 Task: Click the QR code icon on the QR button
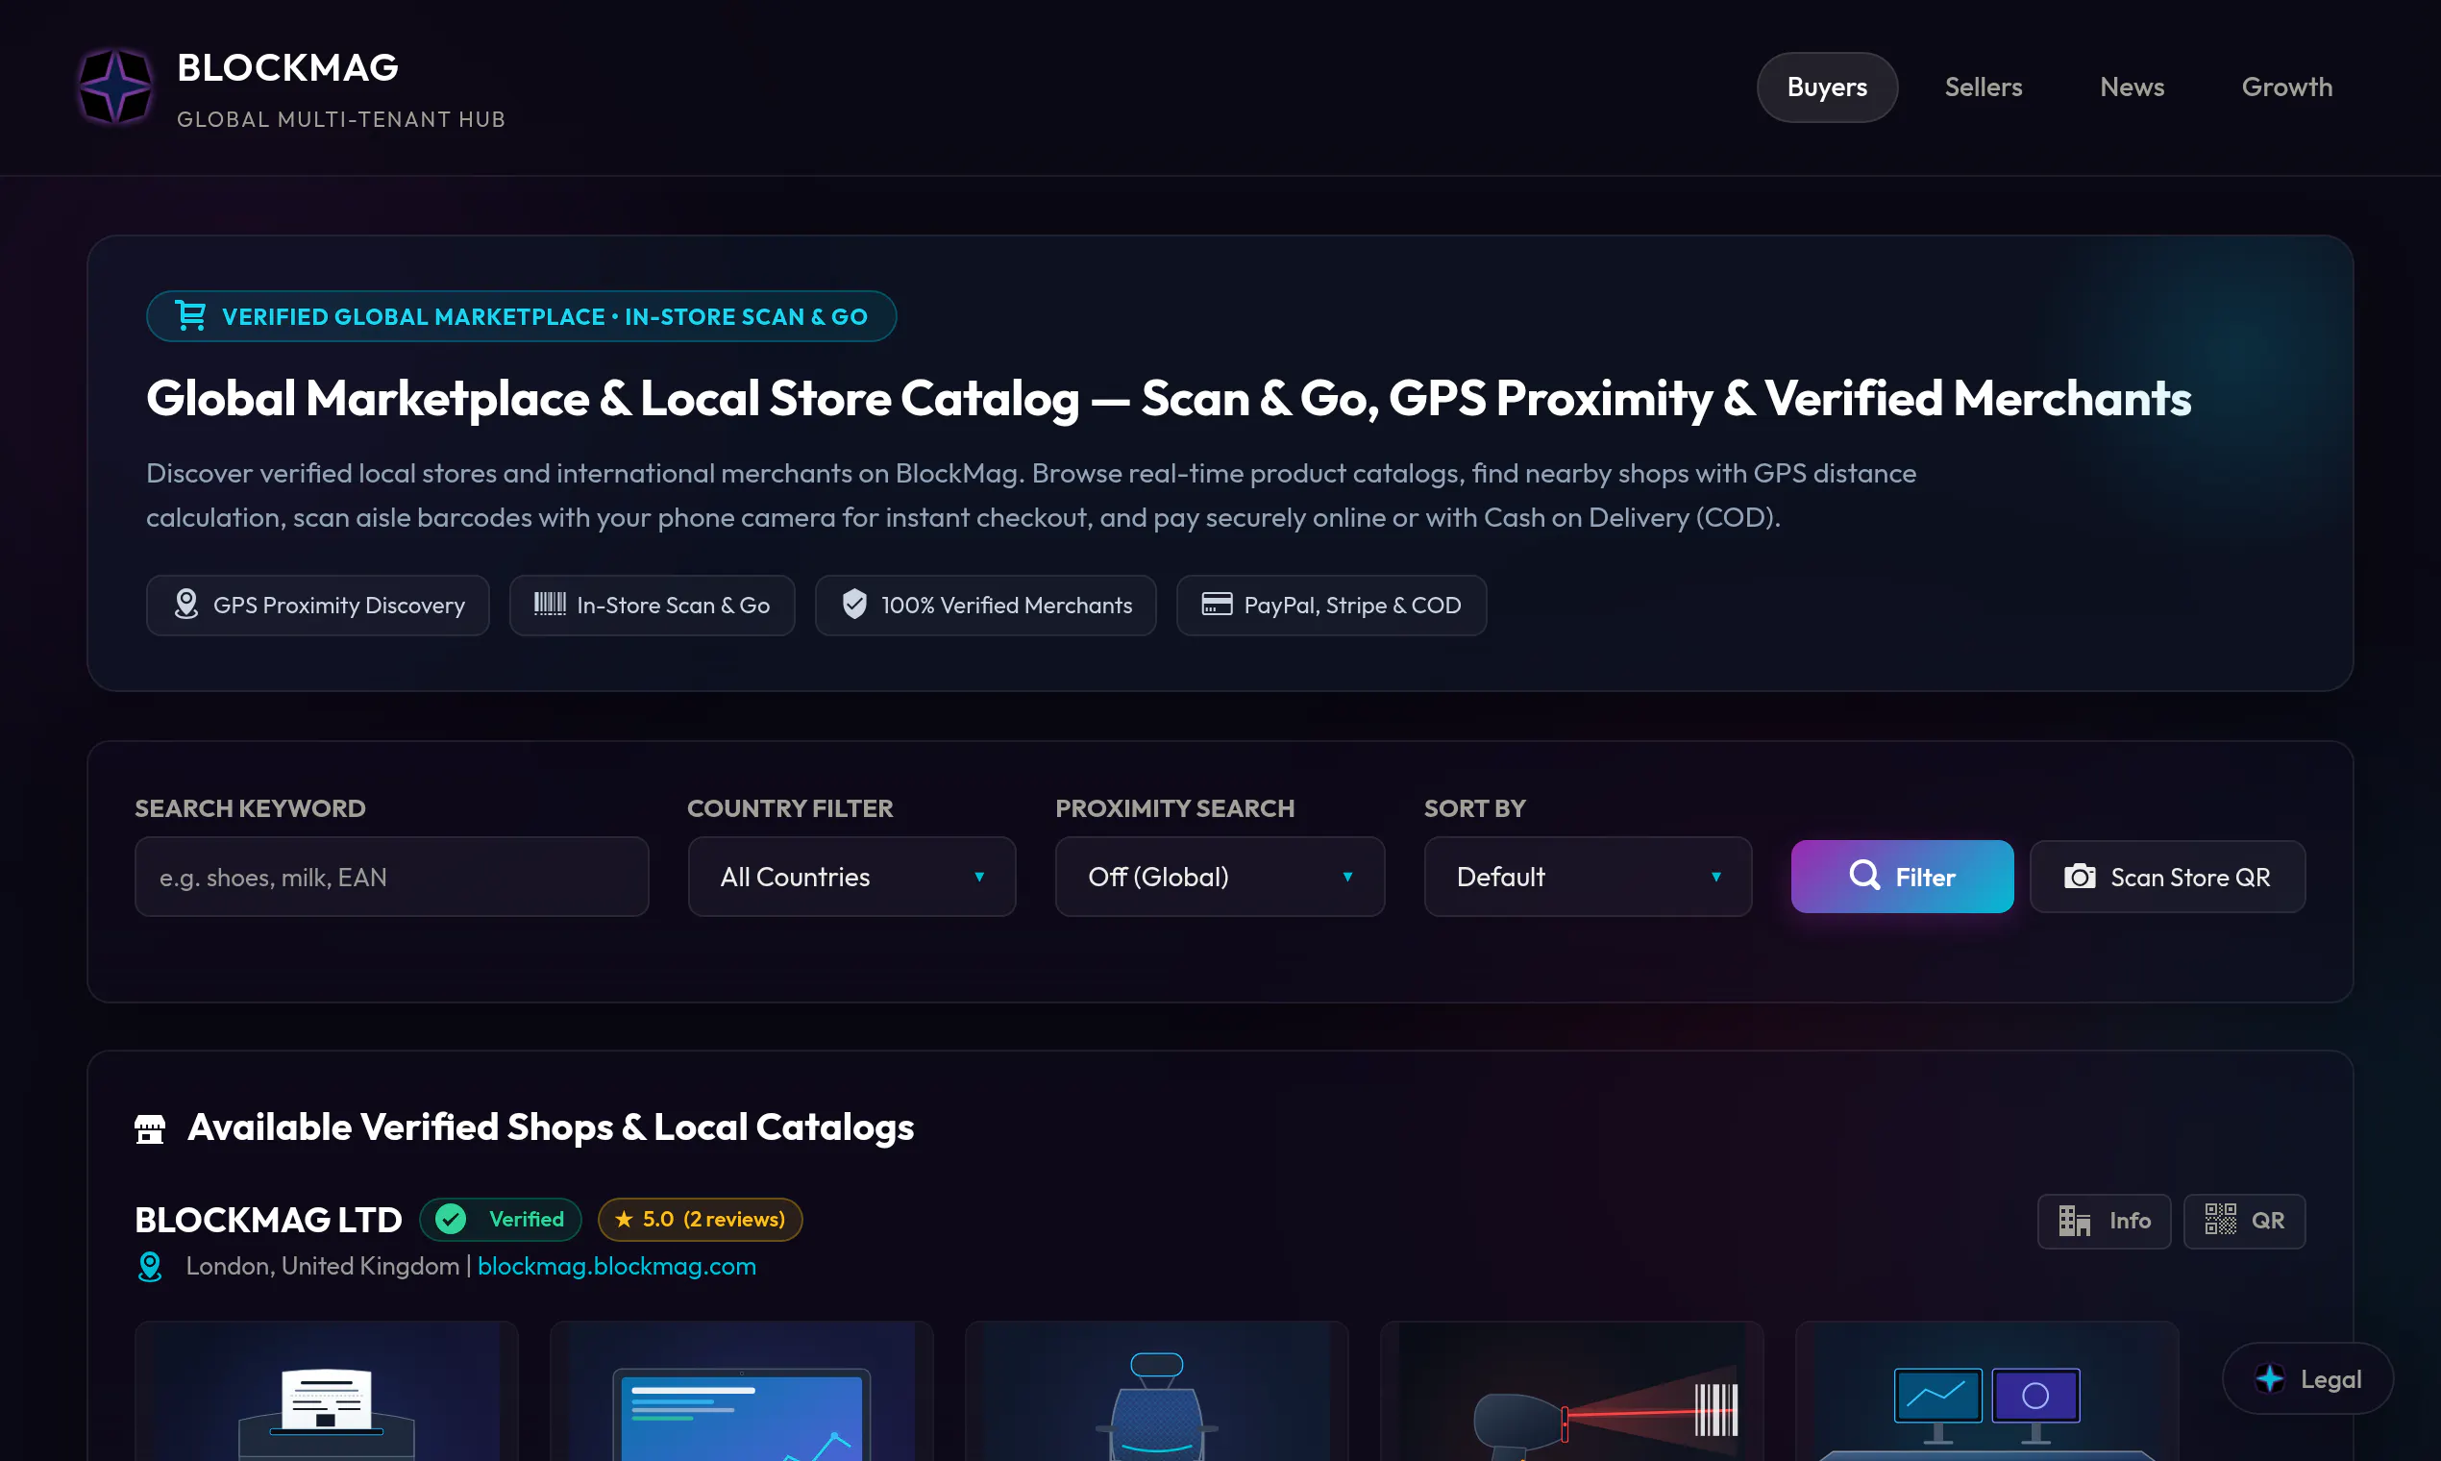point(2220,1220)
